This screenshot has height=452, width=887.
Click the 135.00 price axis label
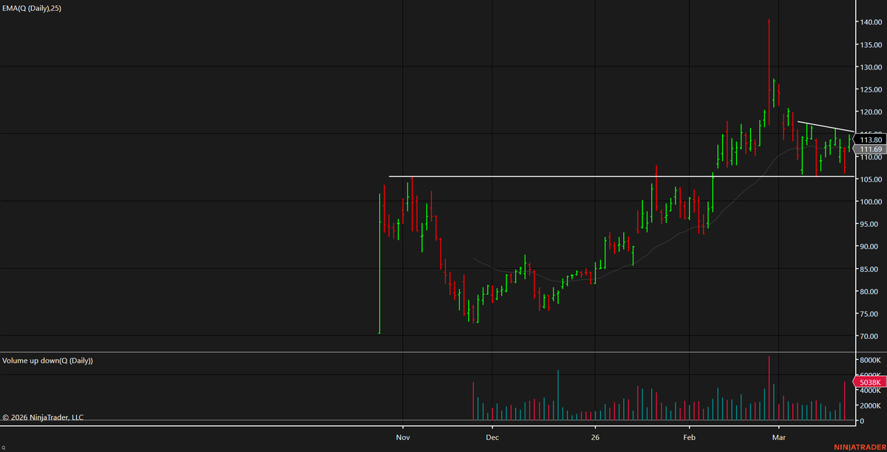tap(870, 45)
